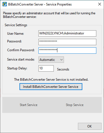Click the Start Service button
Viewport: 104px width, 133px height.
pos(29,105)
